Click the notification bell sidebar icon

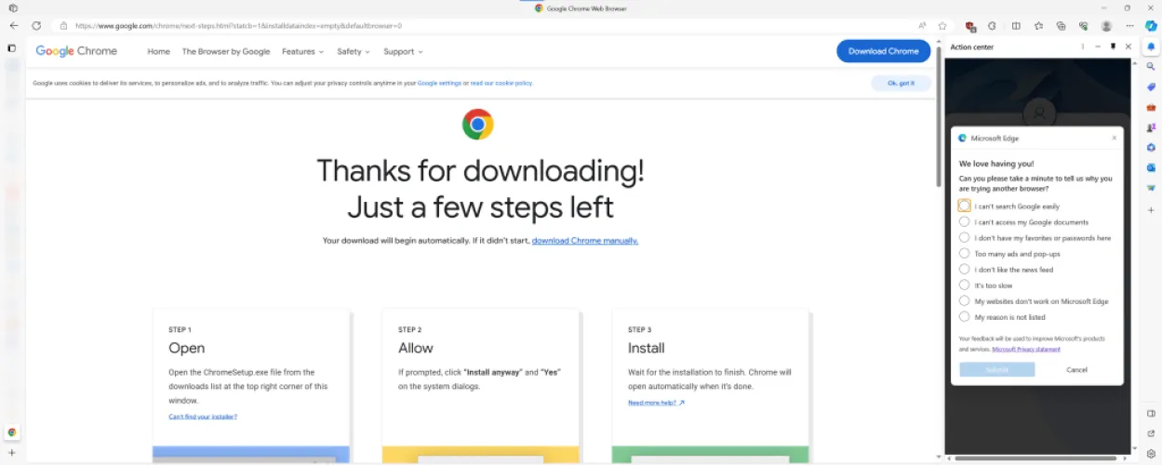[x=1151, y=46]
